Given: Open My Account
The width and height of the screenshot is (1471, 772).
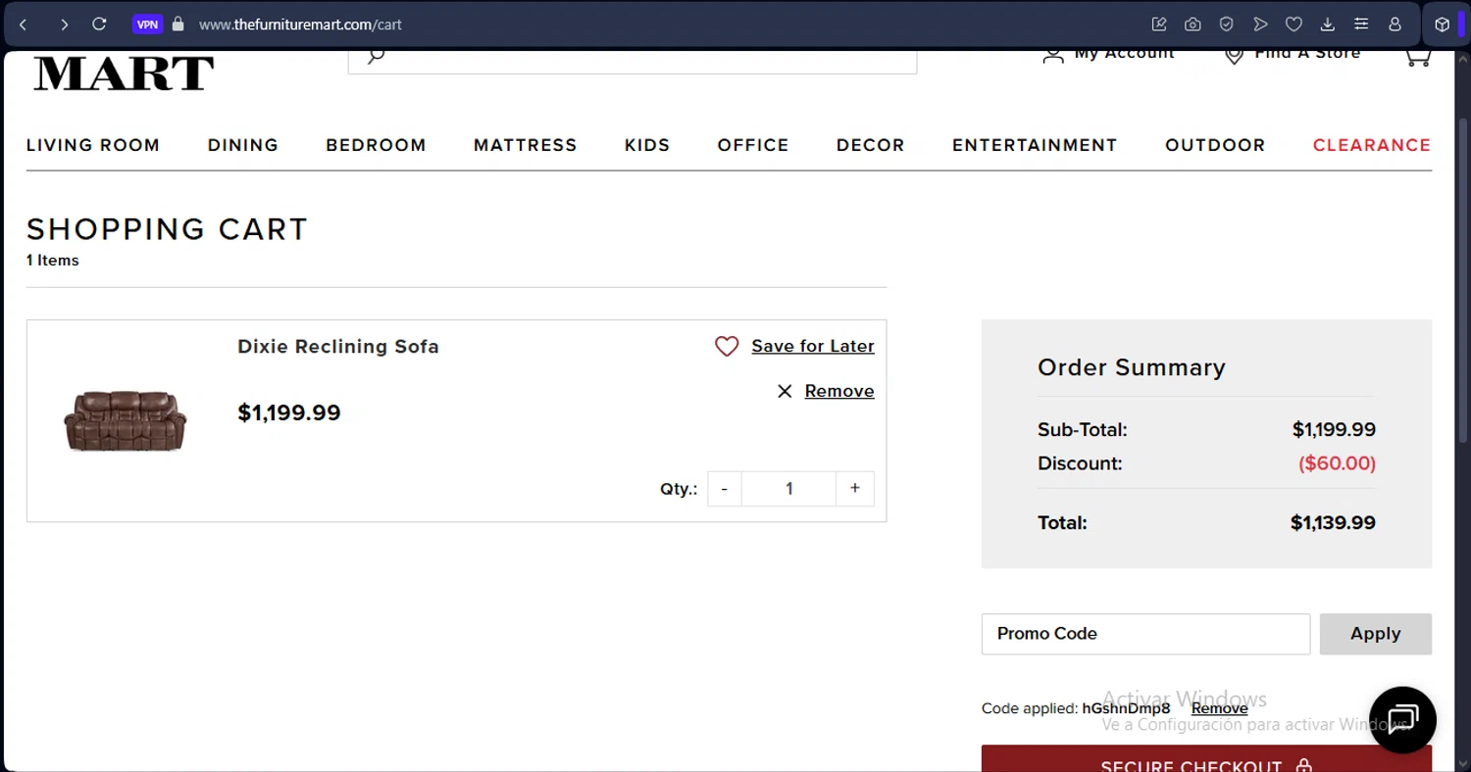Looking at the screenshot, I should [x=1108, y=55].
